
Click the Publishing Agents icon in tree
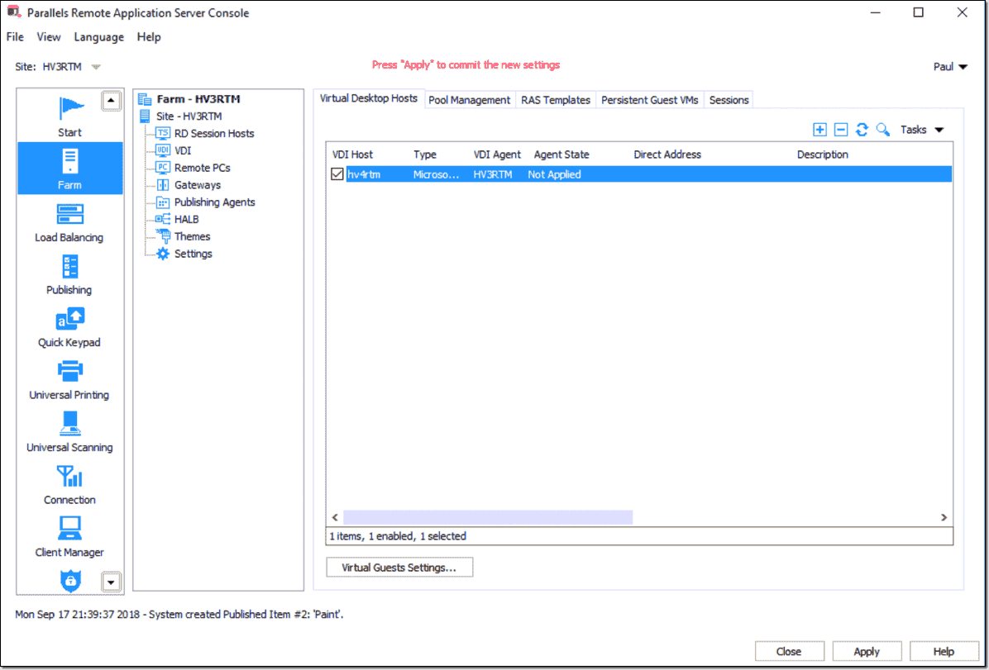[163, 202]
